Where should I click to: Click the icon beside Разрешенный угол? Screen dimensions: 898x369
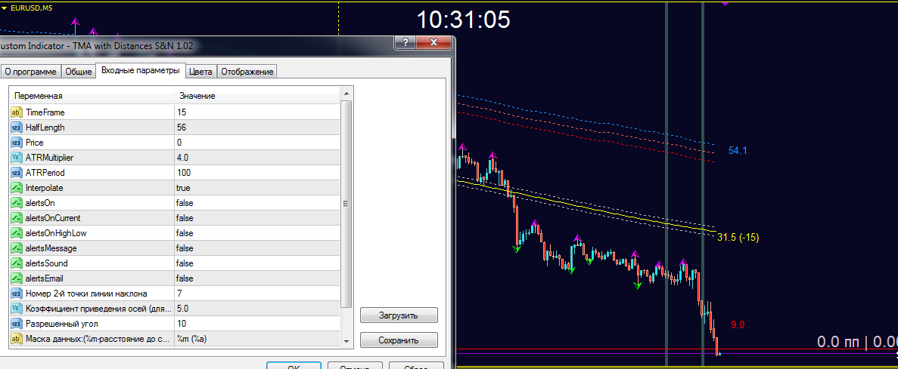click(x=16, y=324)
